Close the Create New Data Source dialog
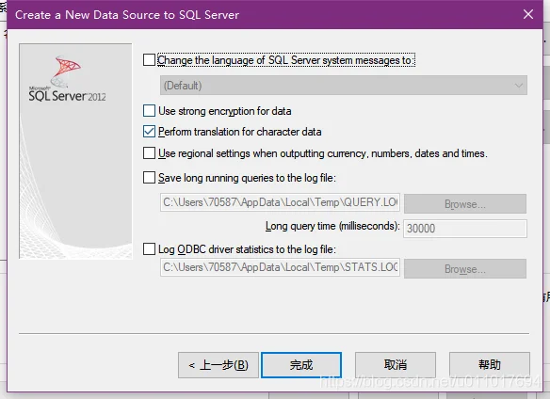This screenshot has height=399, width=550. (x=528, y=14)
